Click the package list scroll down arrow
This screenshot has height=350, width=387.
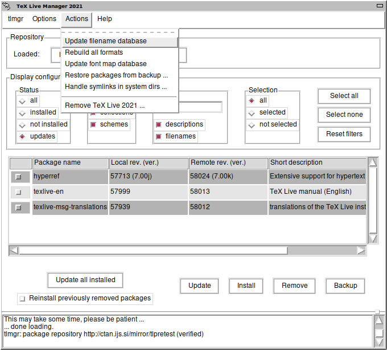(x=373, y=239)
